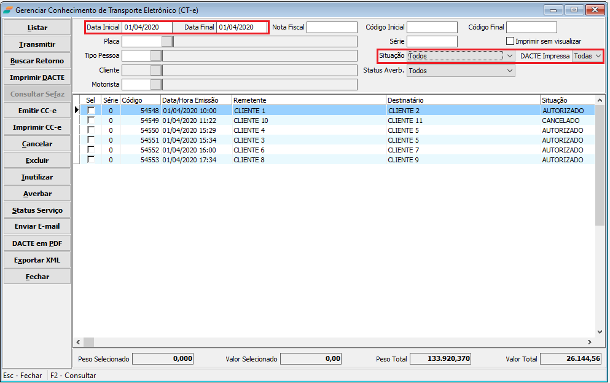Click the Cliente lookup button
This screenshot has width=610, height=383.
156,70
